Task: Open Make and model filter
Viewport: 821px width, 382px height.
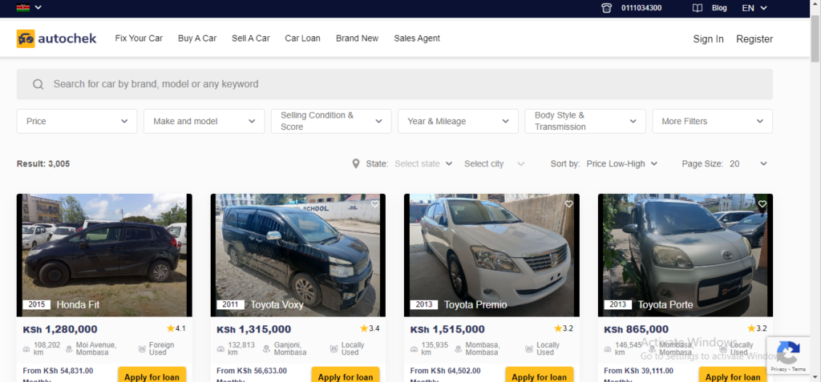Action: (x=204, y=121)
